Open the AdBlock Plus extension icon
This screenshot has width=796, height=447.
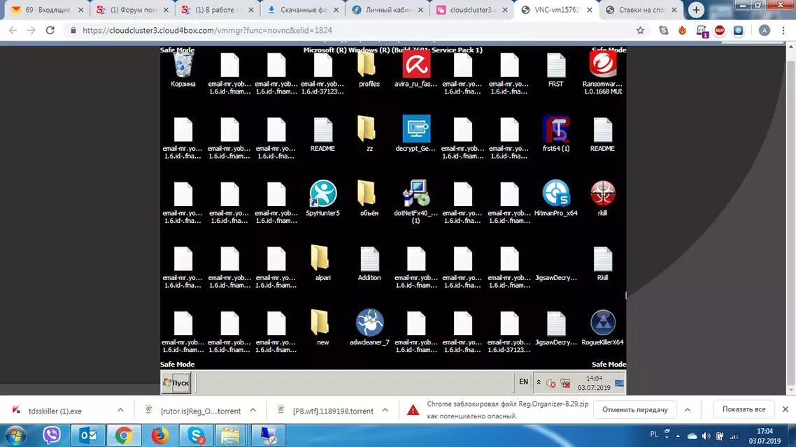(719, 31)
